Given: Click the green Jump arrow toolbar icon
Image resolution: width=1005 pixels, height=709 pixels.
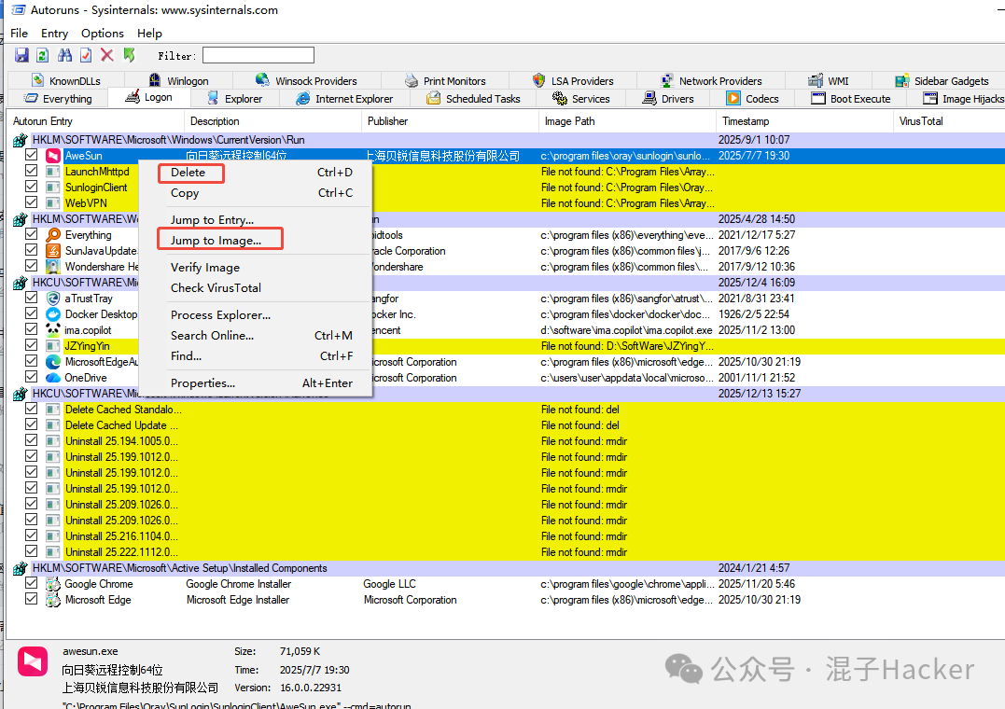Looking at the screenshot, I should [129, 56].
